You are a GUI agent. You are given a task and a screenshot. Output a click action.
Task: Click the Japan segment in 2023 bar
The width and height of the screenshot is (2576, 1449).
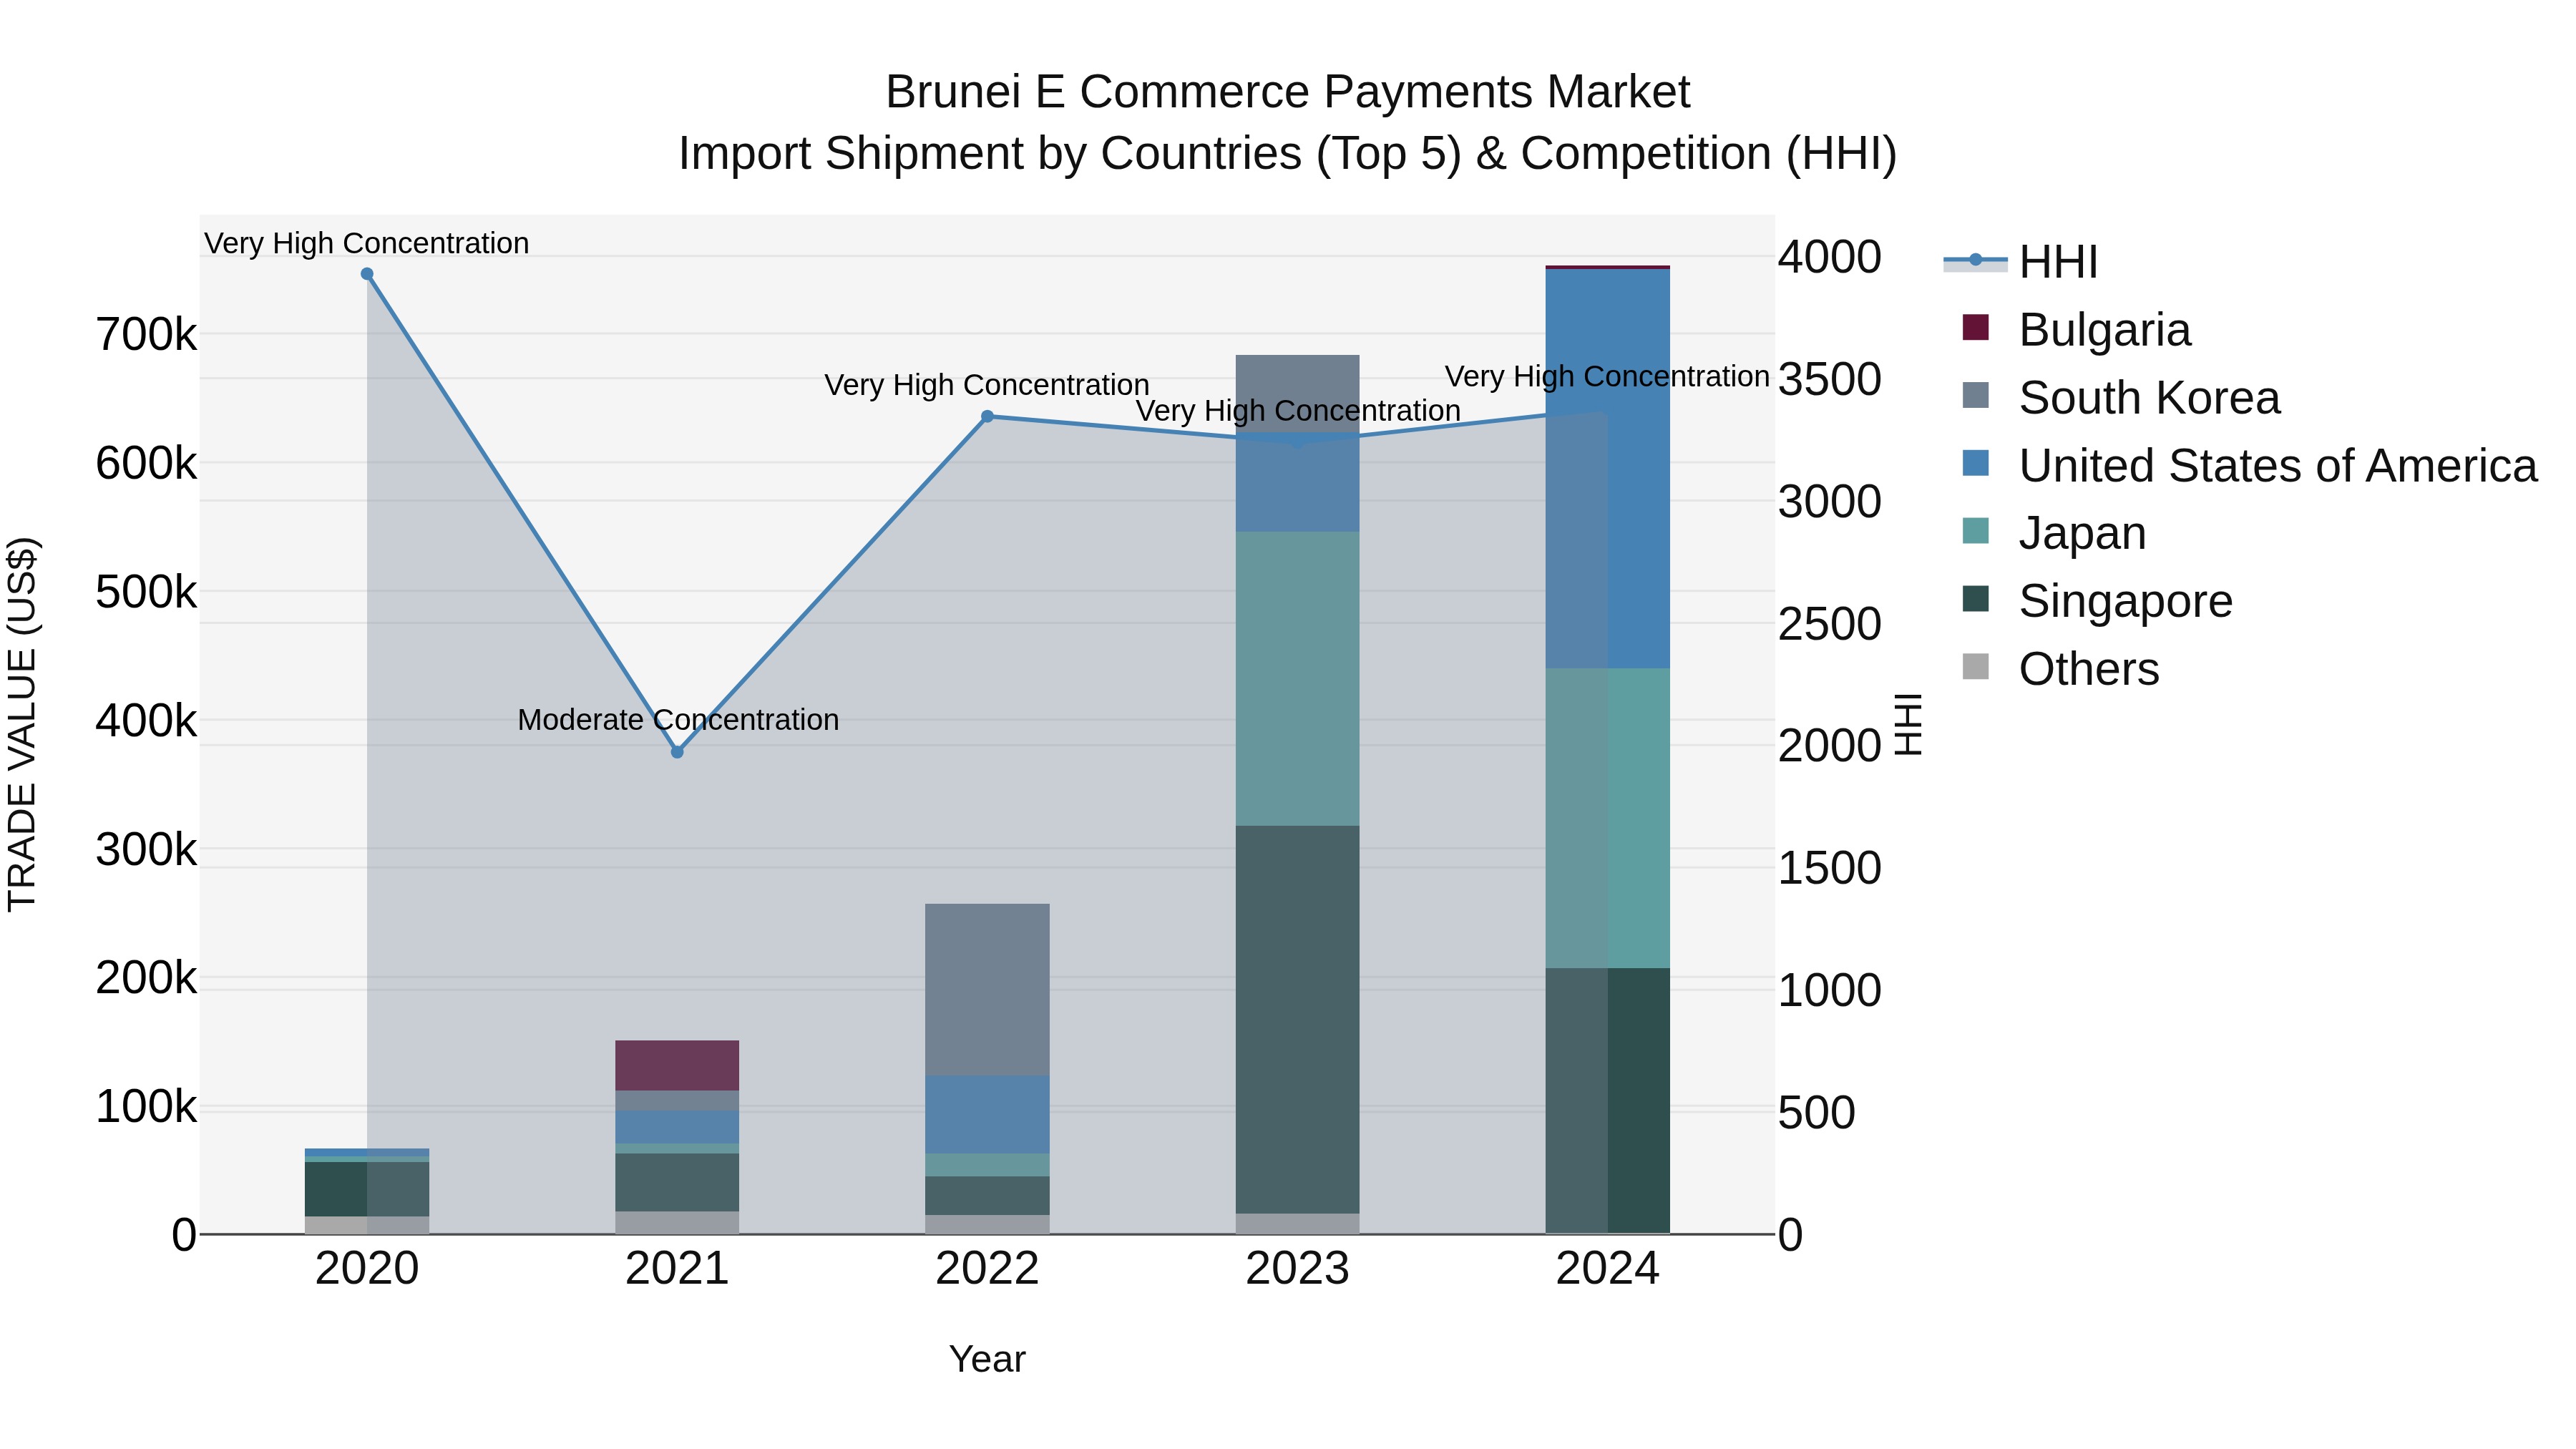coord(1298,679)
